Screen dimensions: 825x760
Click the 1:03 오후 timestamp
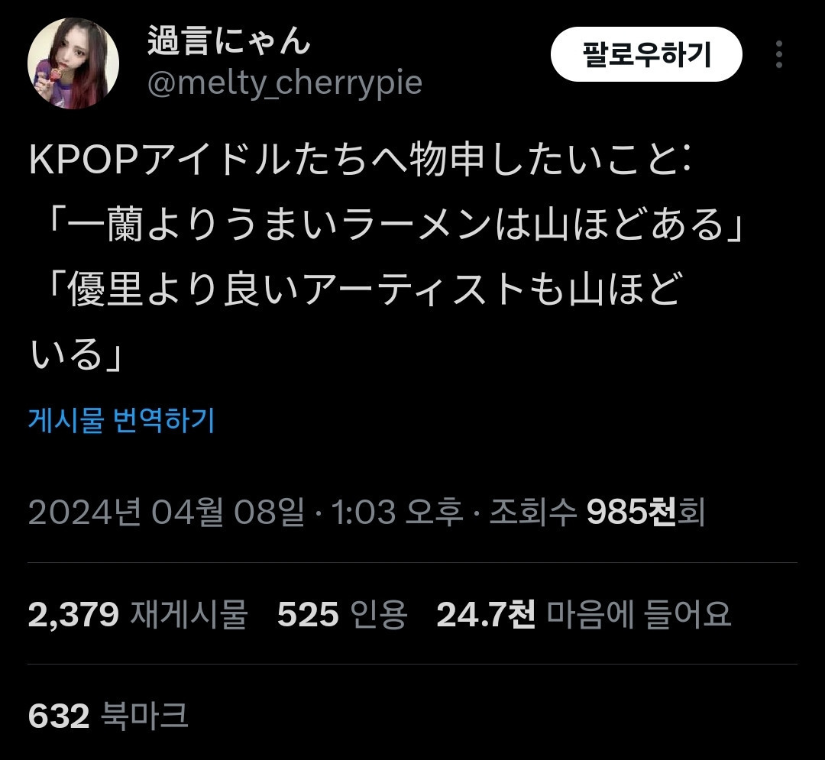396,512
